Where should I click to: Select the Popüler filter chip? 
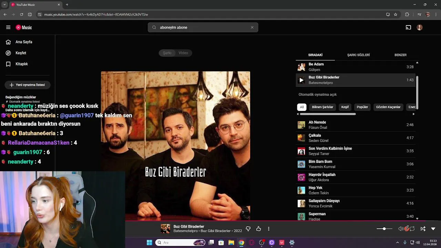pos(362,107)
